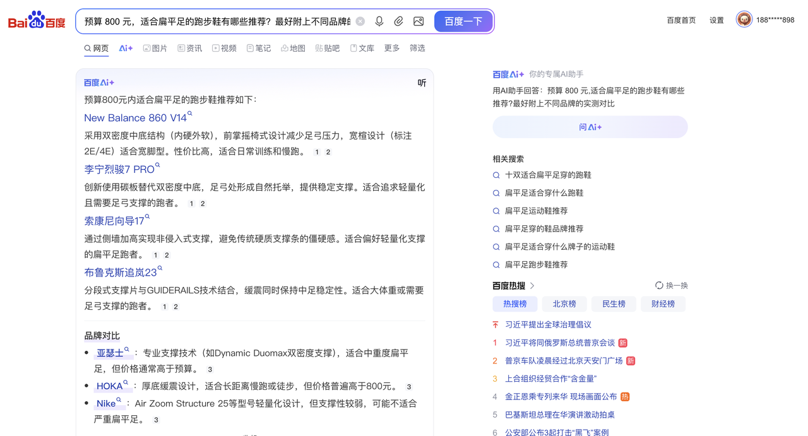Search 扁平足穿的鞋品牌推荐
Viewport: 808px width, 436px height.
point(544,228)
